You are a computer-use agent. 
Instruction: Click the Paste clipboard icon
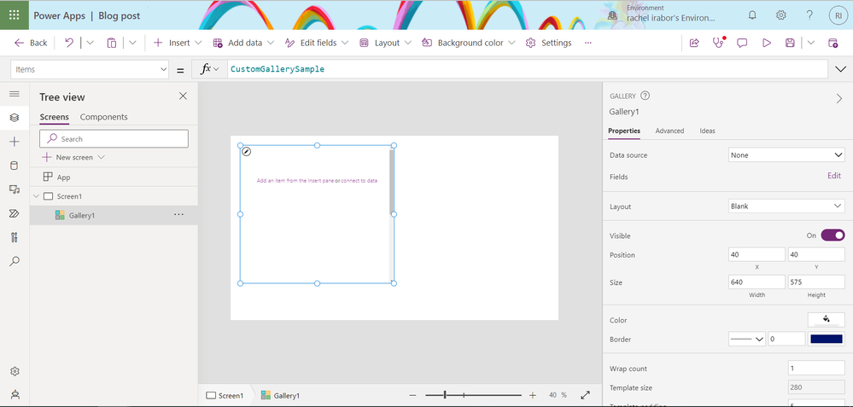[112, 43]
